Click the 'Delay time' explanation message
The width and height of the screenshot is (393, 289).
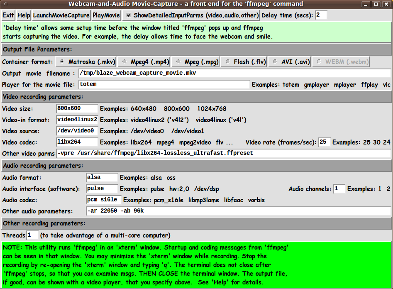click(196, 32)
